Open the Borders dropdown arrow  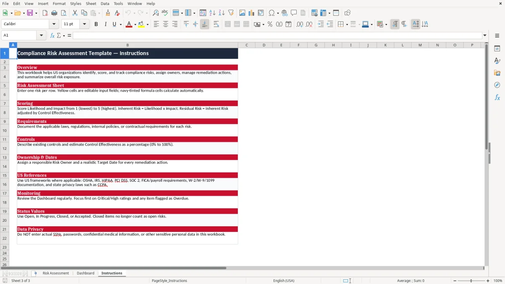(x=346, y=24)
